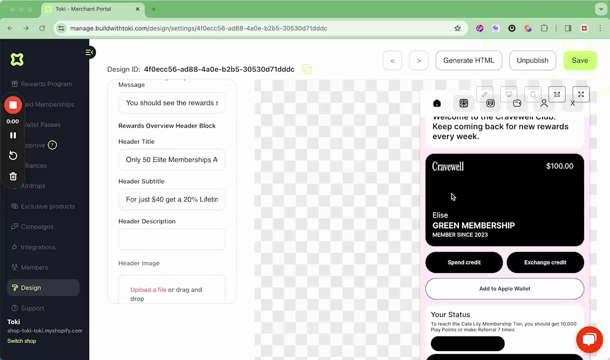Save the design
The width and height of the screenshot is (610, 360).
click(x=580, y=60)
